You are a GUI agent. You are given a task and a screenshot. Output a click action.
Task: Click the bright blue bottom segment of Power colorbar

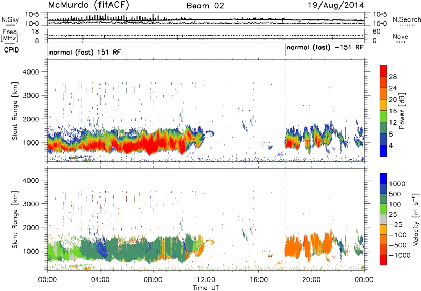[x=384, y=151]
